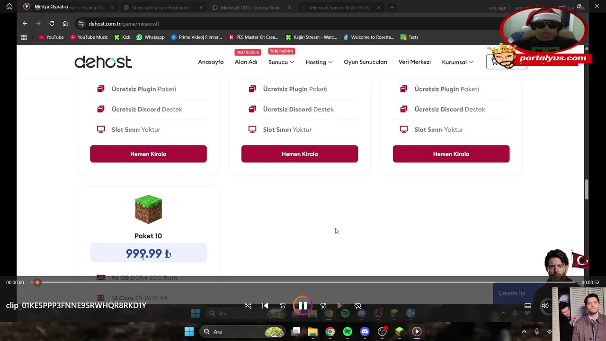Click the Media Player volume speaker icon
606x341 pixels.
(545, 306)
